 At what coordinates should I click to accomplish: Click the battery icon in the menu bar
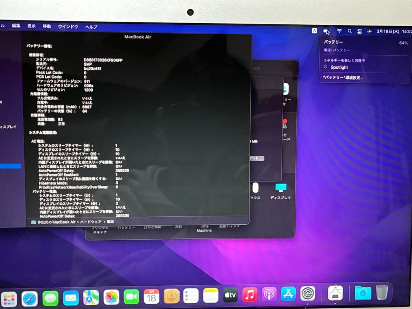(x=326, y=31)
